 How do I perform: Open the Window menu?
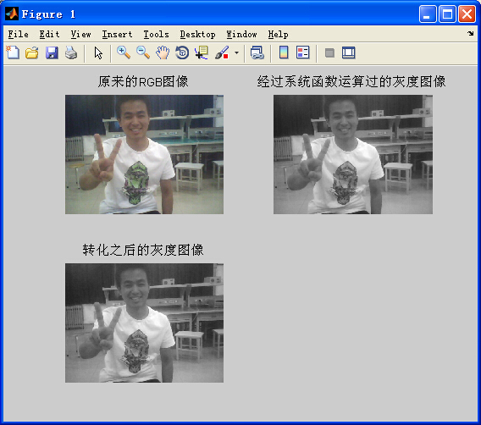click(x=241, y=34)
